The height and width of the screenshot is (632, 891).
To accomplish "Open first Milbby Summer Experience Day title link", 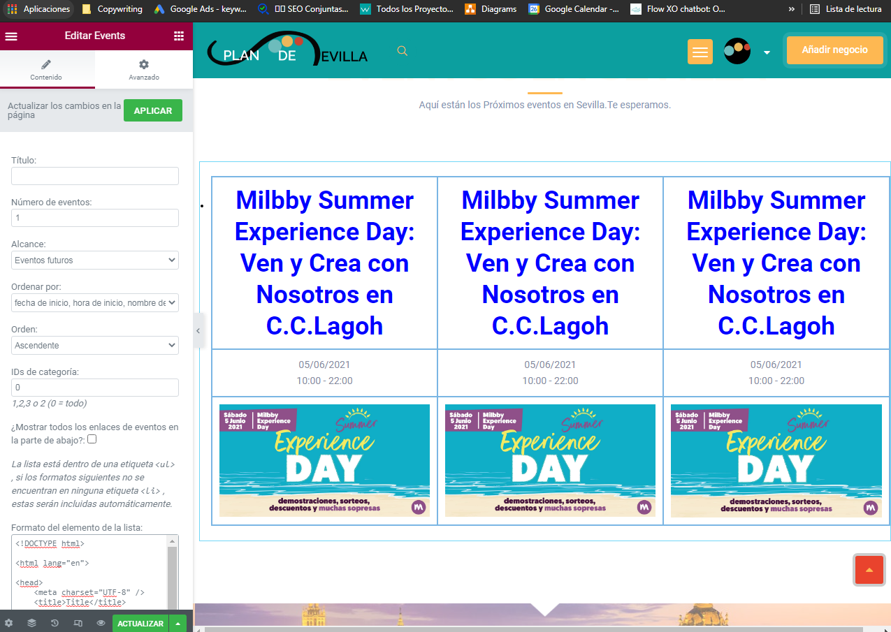I will point(324,263).
